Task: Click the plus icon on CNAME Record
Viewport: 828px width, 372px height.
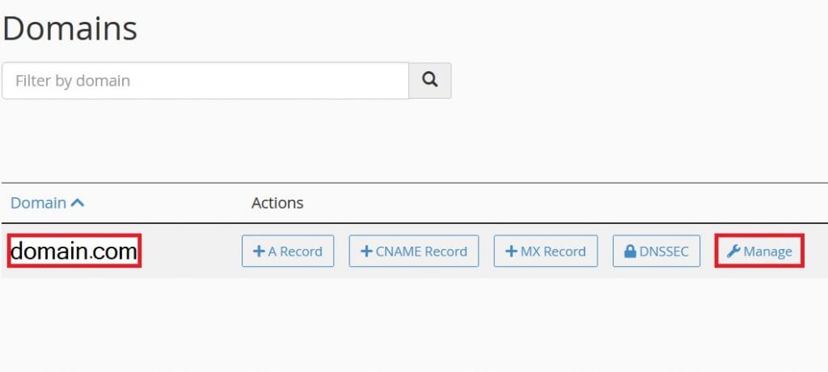Action: click(x=366, y=251)
